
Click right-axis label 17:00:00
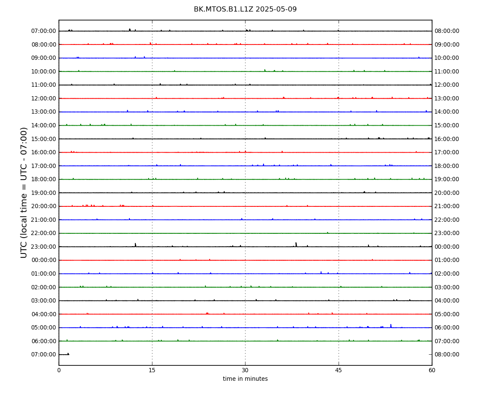[447, 153]
